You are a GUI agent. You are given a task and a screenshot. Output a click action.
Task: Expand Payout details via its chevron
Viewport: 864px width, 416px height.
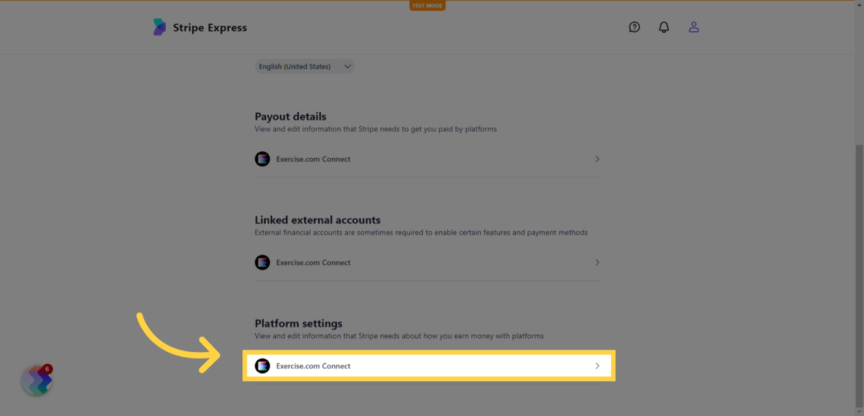(x=596, y=159)
